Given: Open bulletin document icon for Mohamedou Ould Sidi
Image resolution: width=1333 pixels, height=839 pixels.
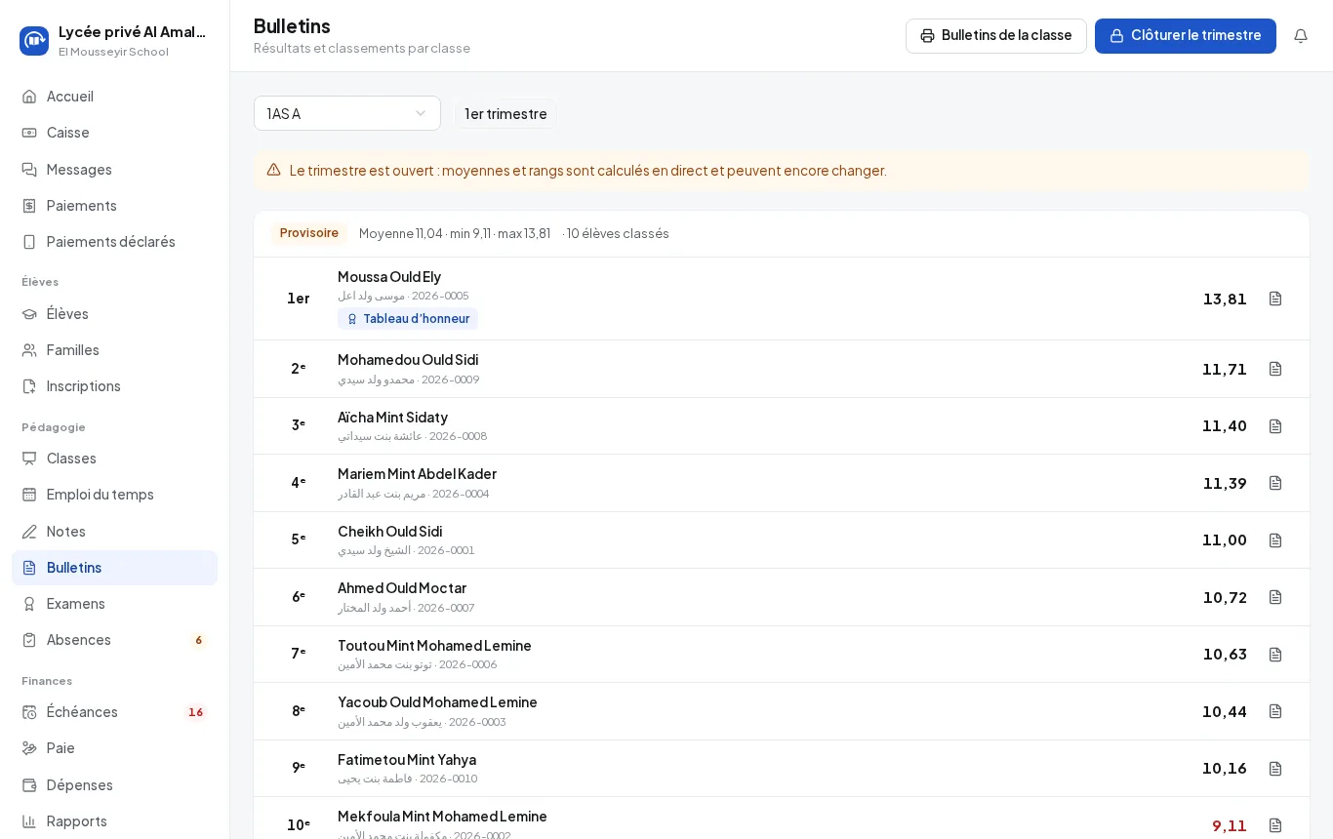Looking at the screenshot, I should coord(1275,369).
